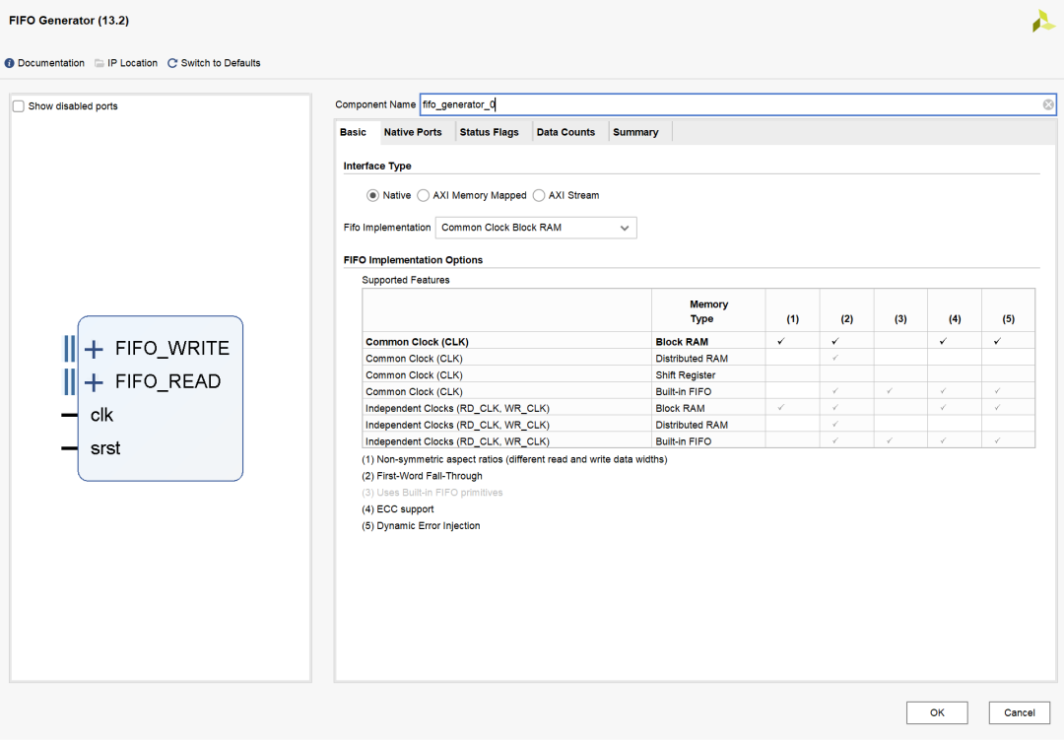Open the Fifo Implementation dropdown
This screenshot has width=1064, height=740.
pos(536,229)
